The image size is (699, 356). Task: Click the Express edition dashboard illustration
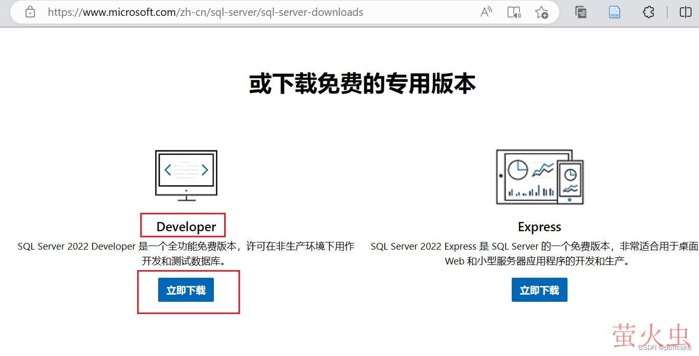pos(539,175)
